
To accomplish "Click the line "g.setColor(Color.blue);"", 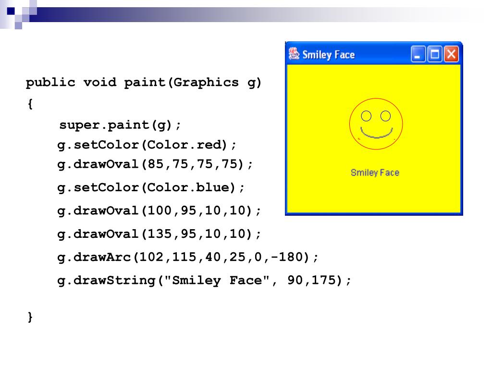I will click(151, 188).
